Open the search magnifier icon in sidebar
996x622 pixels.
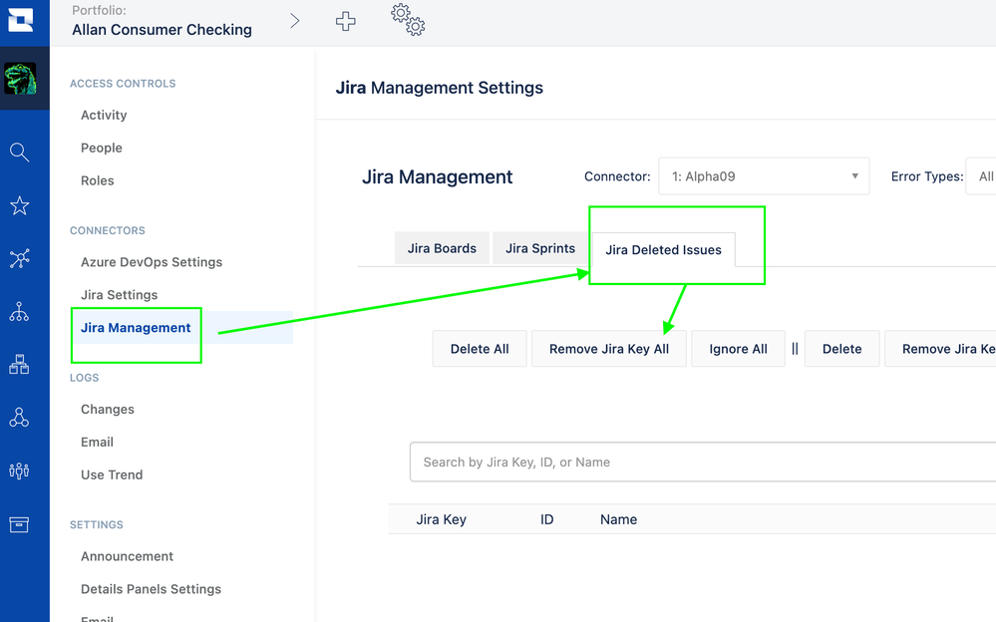point(19,152)
